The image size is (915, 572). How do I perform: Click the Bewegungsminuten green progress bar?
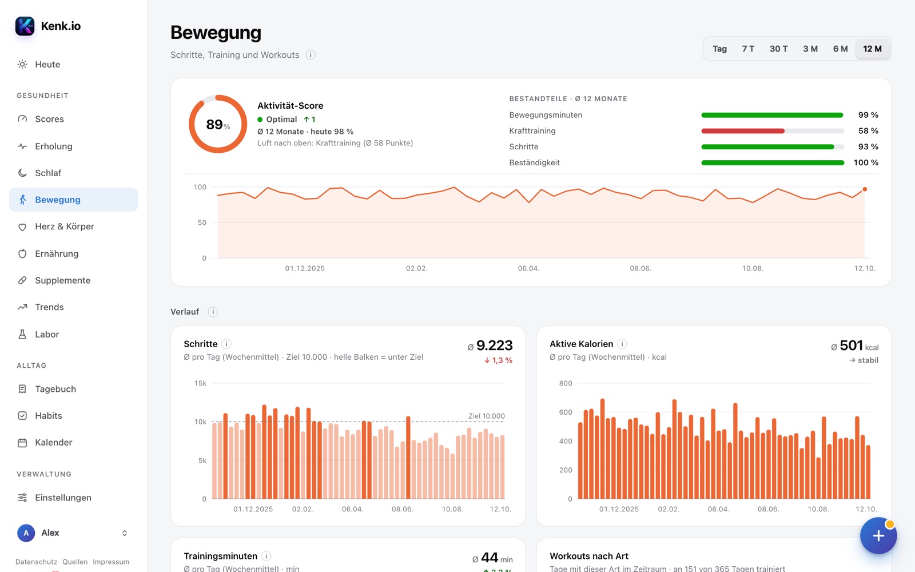tap(772, 115)
